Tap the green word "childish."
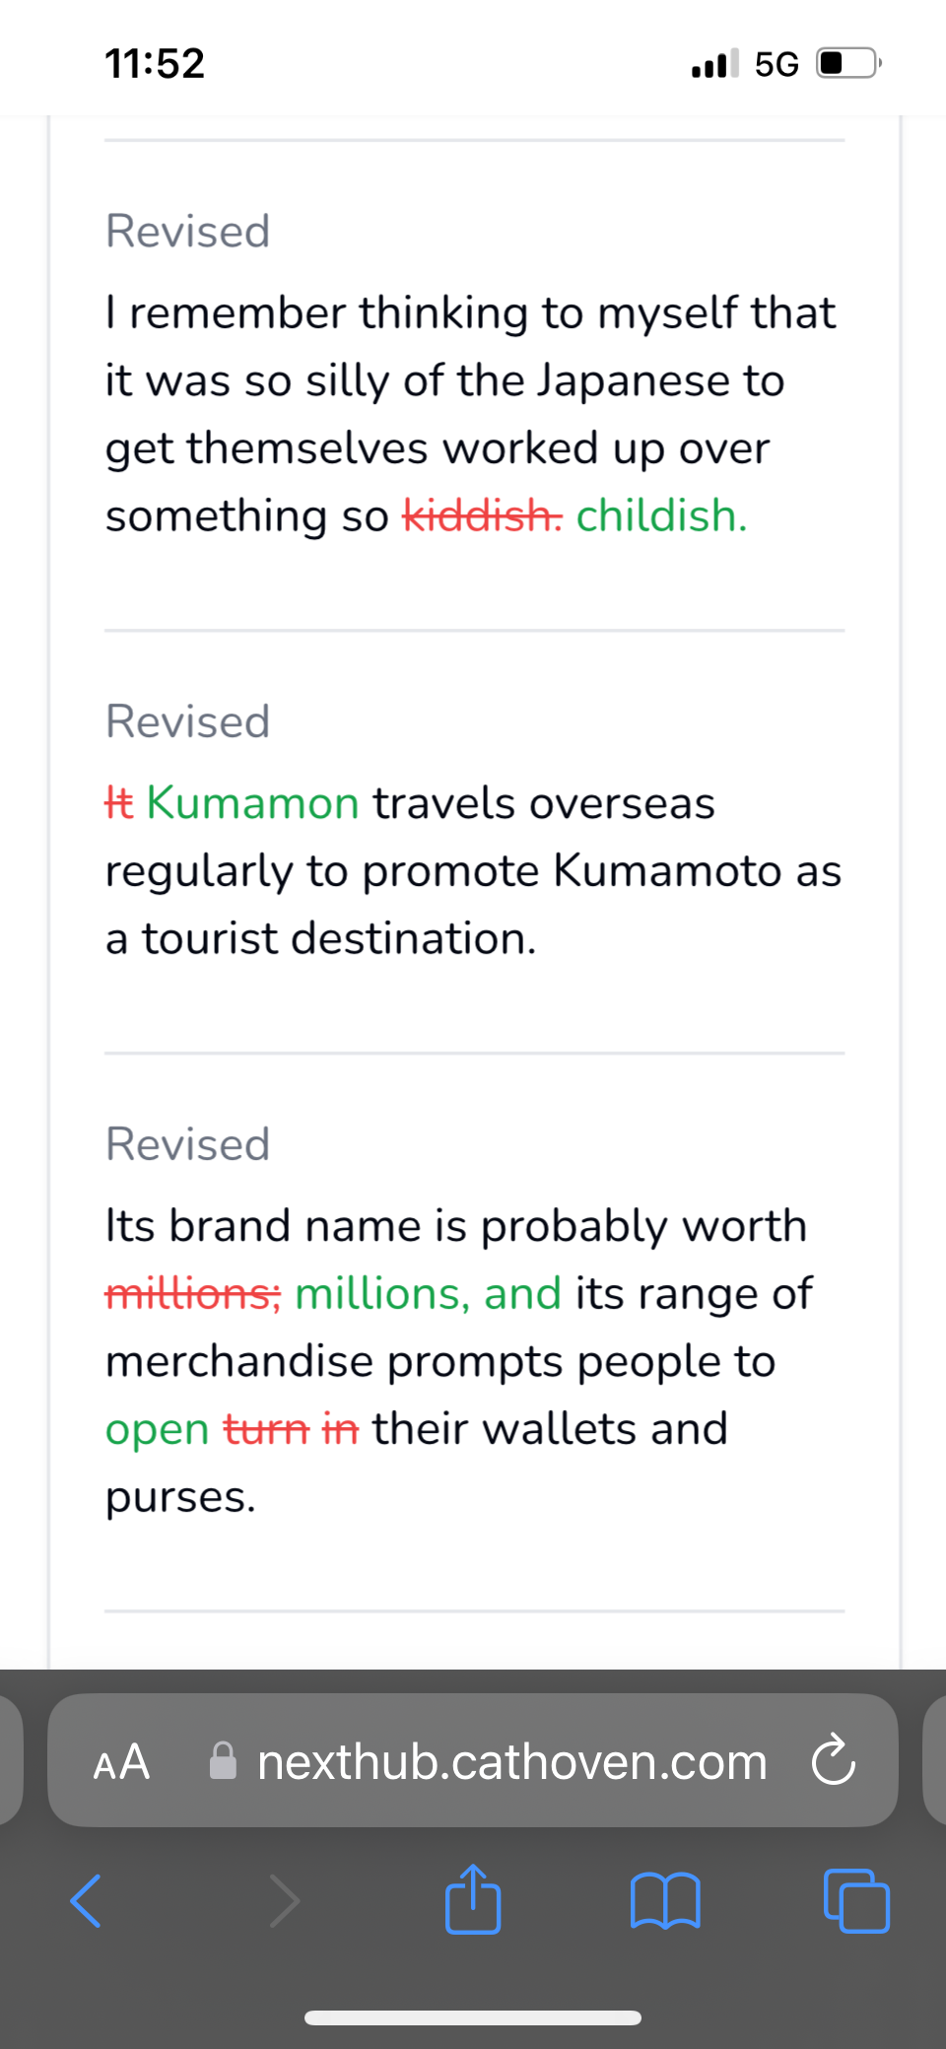The image size is (946, 2049). 661,515
